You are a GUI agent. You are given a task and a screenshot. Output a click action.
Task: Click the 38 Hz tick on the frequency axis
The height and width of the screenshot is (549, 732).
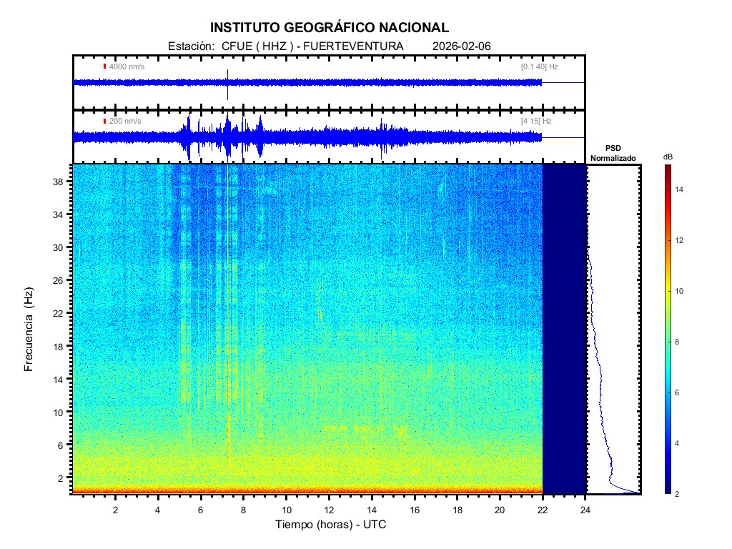(61, 182)
